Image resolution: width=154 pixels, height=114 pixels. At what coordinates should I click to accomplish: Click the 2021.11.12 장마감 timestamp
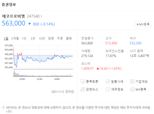63,92
